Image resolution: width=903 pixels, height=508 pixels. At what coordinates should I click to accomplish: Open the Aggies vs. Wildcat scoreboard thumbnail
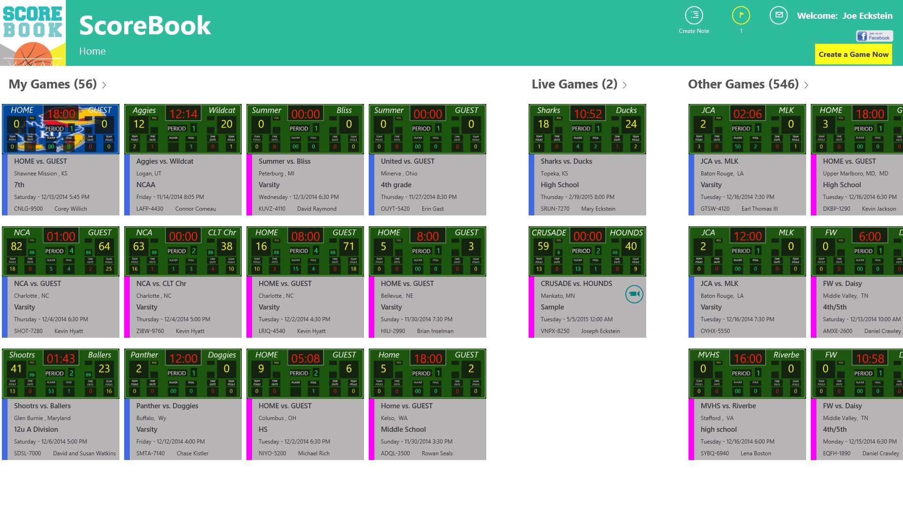click(182, 129)
